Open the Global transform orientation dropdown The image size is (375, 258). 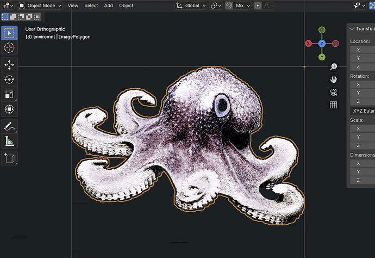[191, 5]
